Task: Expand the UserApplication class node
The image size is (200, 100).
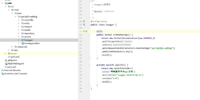Action: point(19,43)
